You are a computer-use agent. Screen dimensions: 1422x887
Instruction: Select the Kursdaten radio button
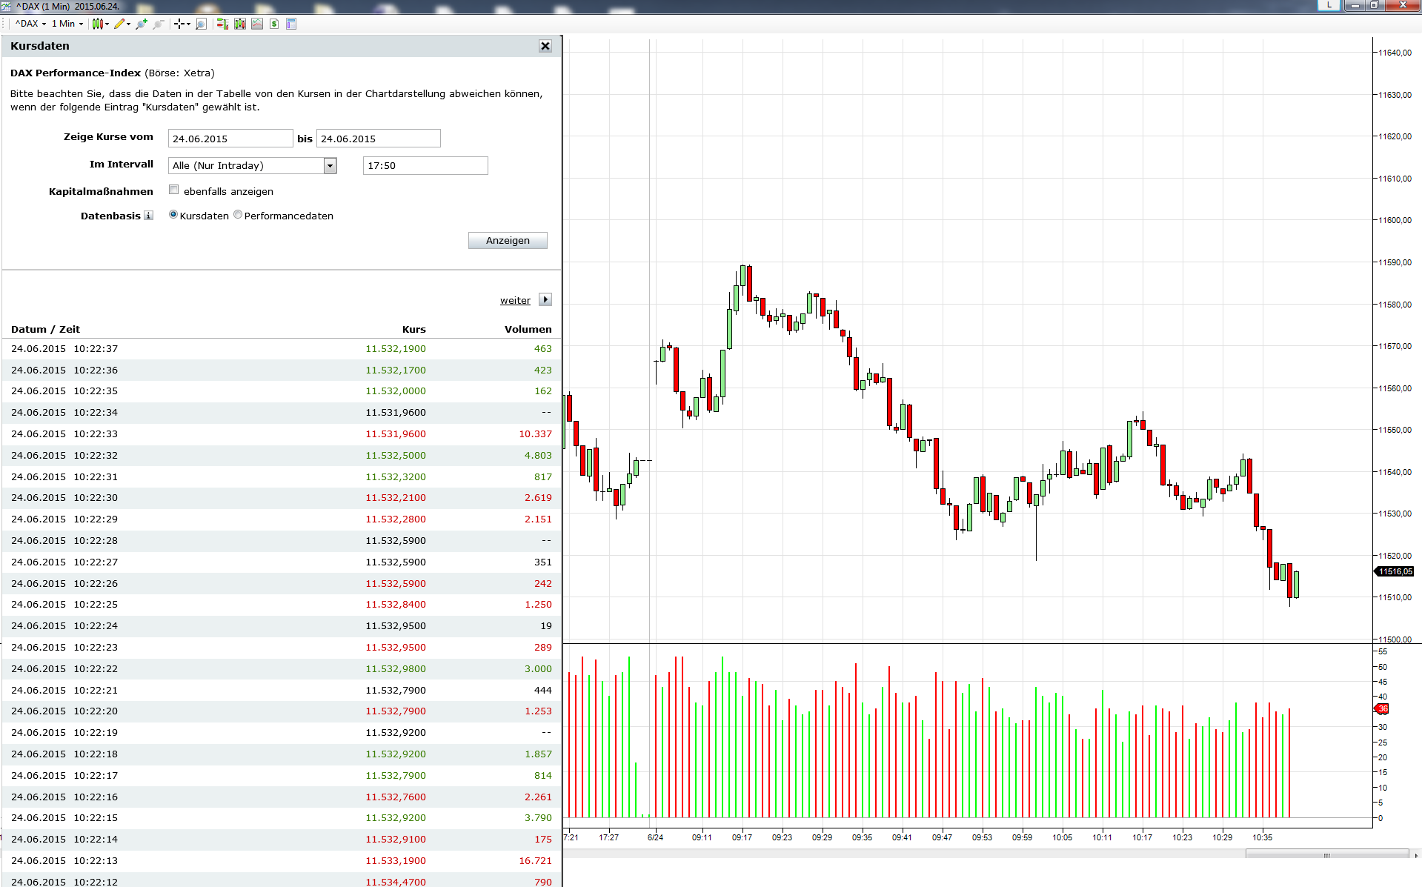(x=173, y=215)
